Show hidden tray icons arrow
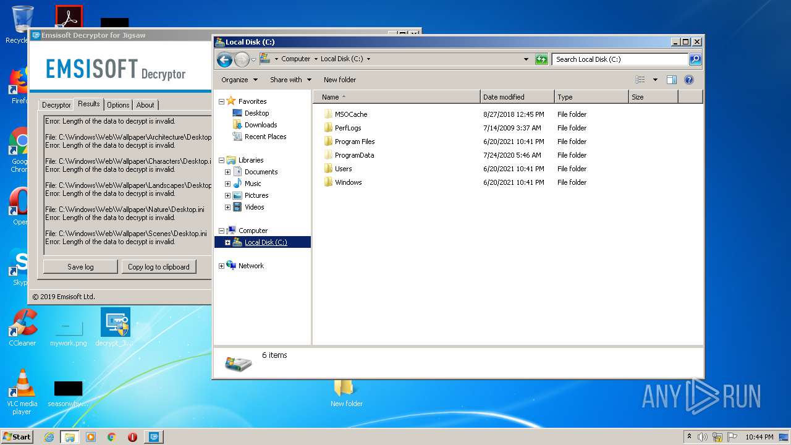Image resolution: width=791 pixels, height=445 pixels. pyautogui.click(x=689, y=437)
